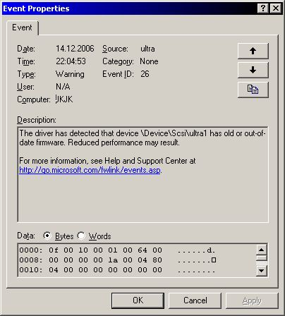This screenshot has width=285, height=316.
Task: Click the Event Properties title bar
Action: point(129,8)
